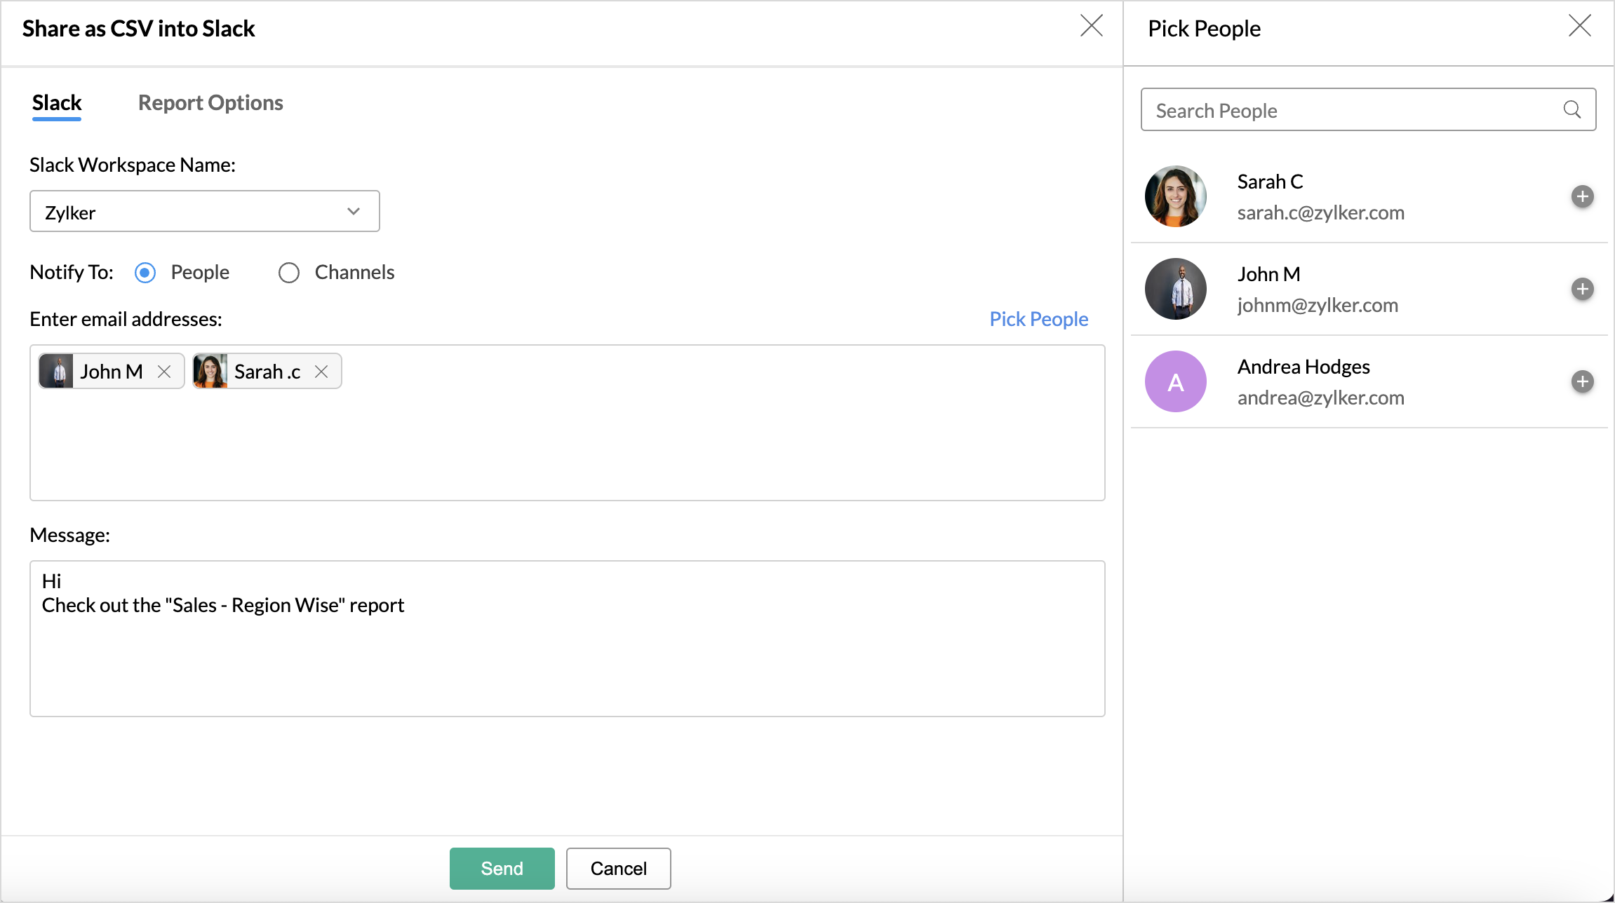Click the johnm@zylker.com email text
This screenshot has height=903, width=1615.
(1318, 306)
